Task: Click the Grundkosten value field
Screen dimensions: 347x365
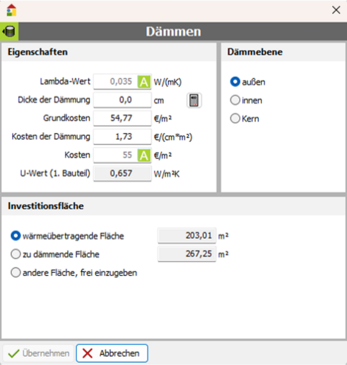Action: (122, 119)
